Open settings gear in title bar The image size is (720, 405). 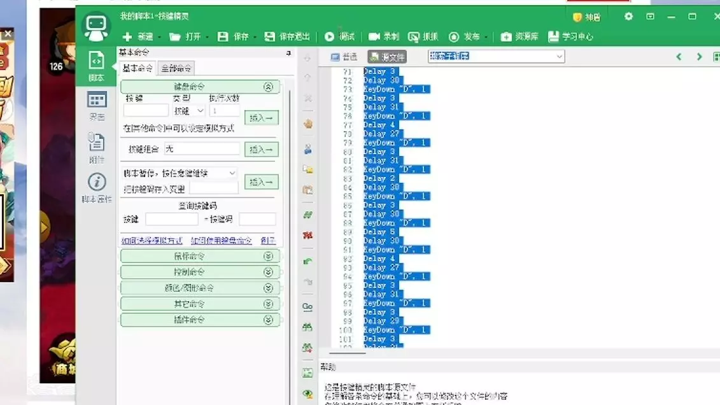pyautogui.click(x=628, y=17)
